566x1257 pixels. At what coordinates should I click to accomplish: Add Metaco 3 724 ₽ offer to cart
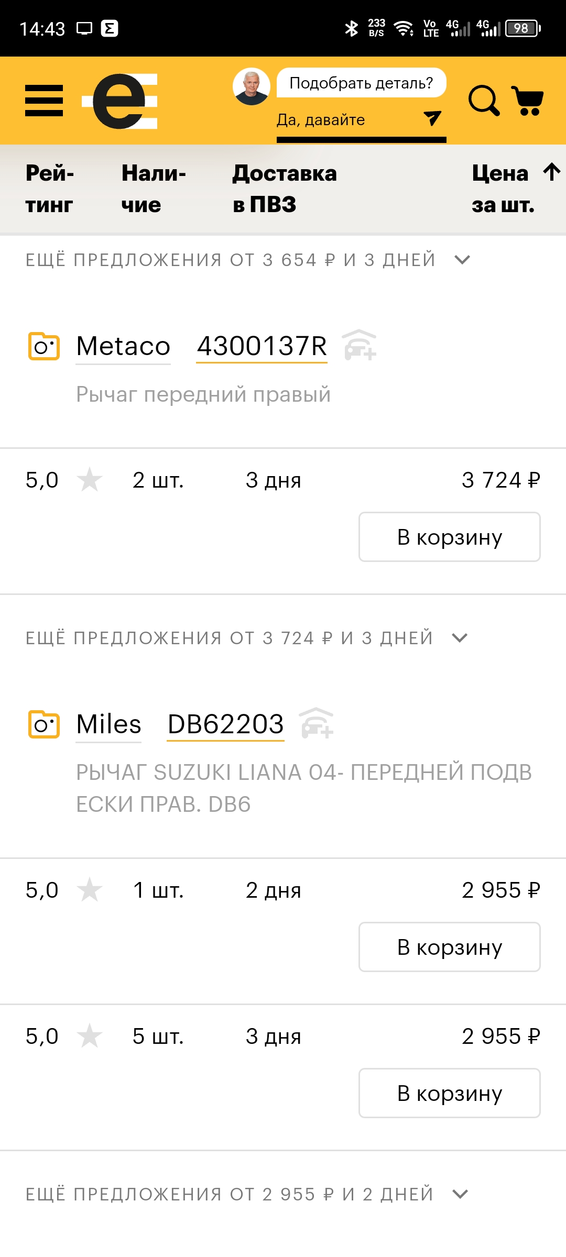pos(449,537)
